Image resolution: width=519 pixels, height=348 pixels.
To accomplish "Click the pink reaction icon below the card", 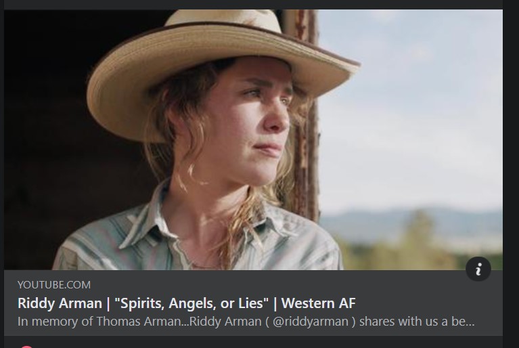I will [26, 347].
